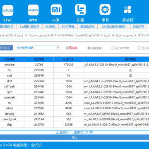
Task: Click address cell 242706
Action: coord(39,125)
